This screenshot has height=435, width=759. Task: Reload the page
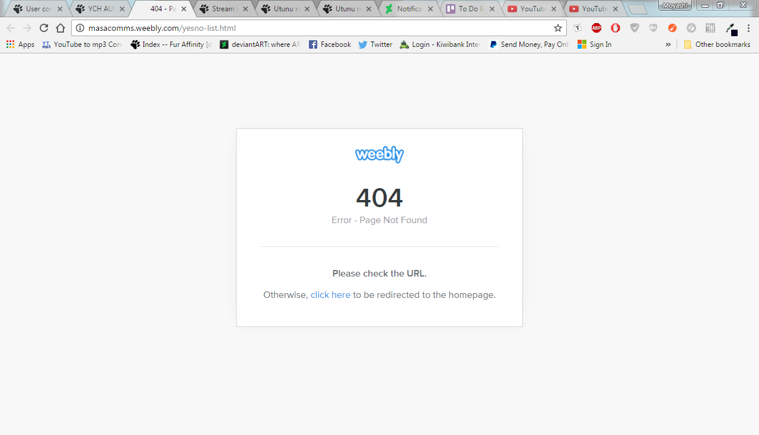pos(44,28)
